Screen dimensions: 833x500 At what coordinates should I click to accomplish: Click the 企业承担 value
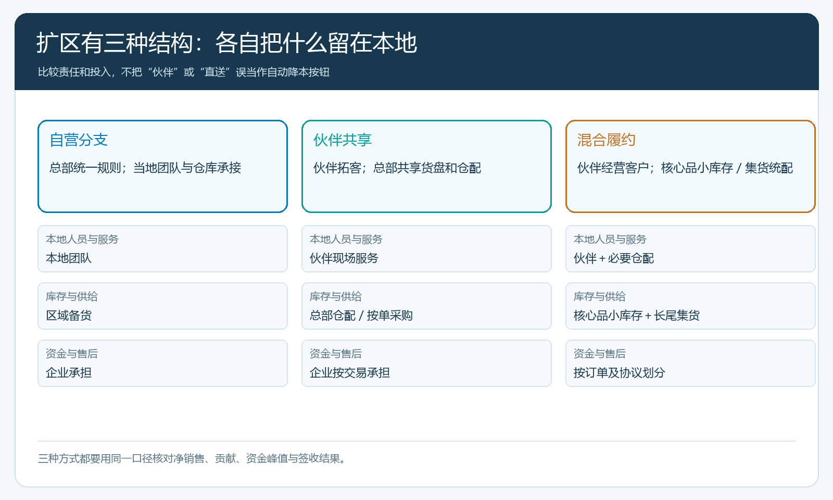[69, 372]
